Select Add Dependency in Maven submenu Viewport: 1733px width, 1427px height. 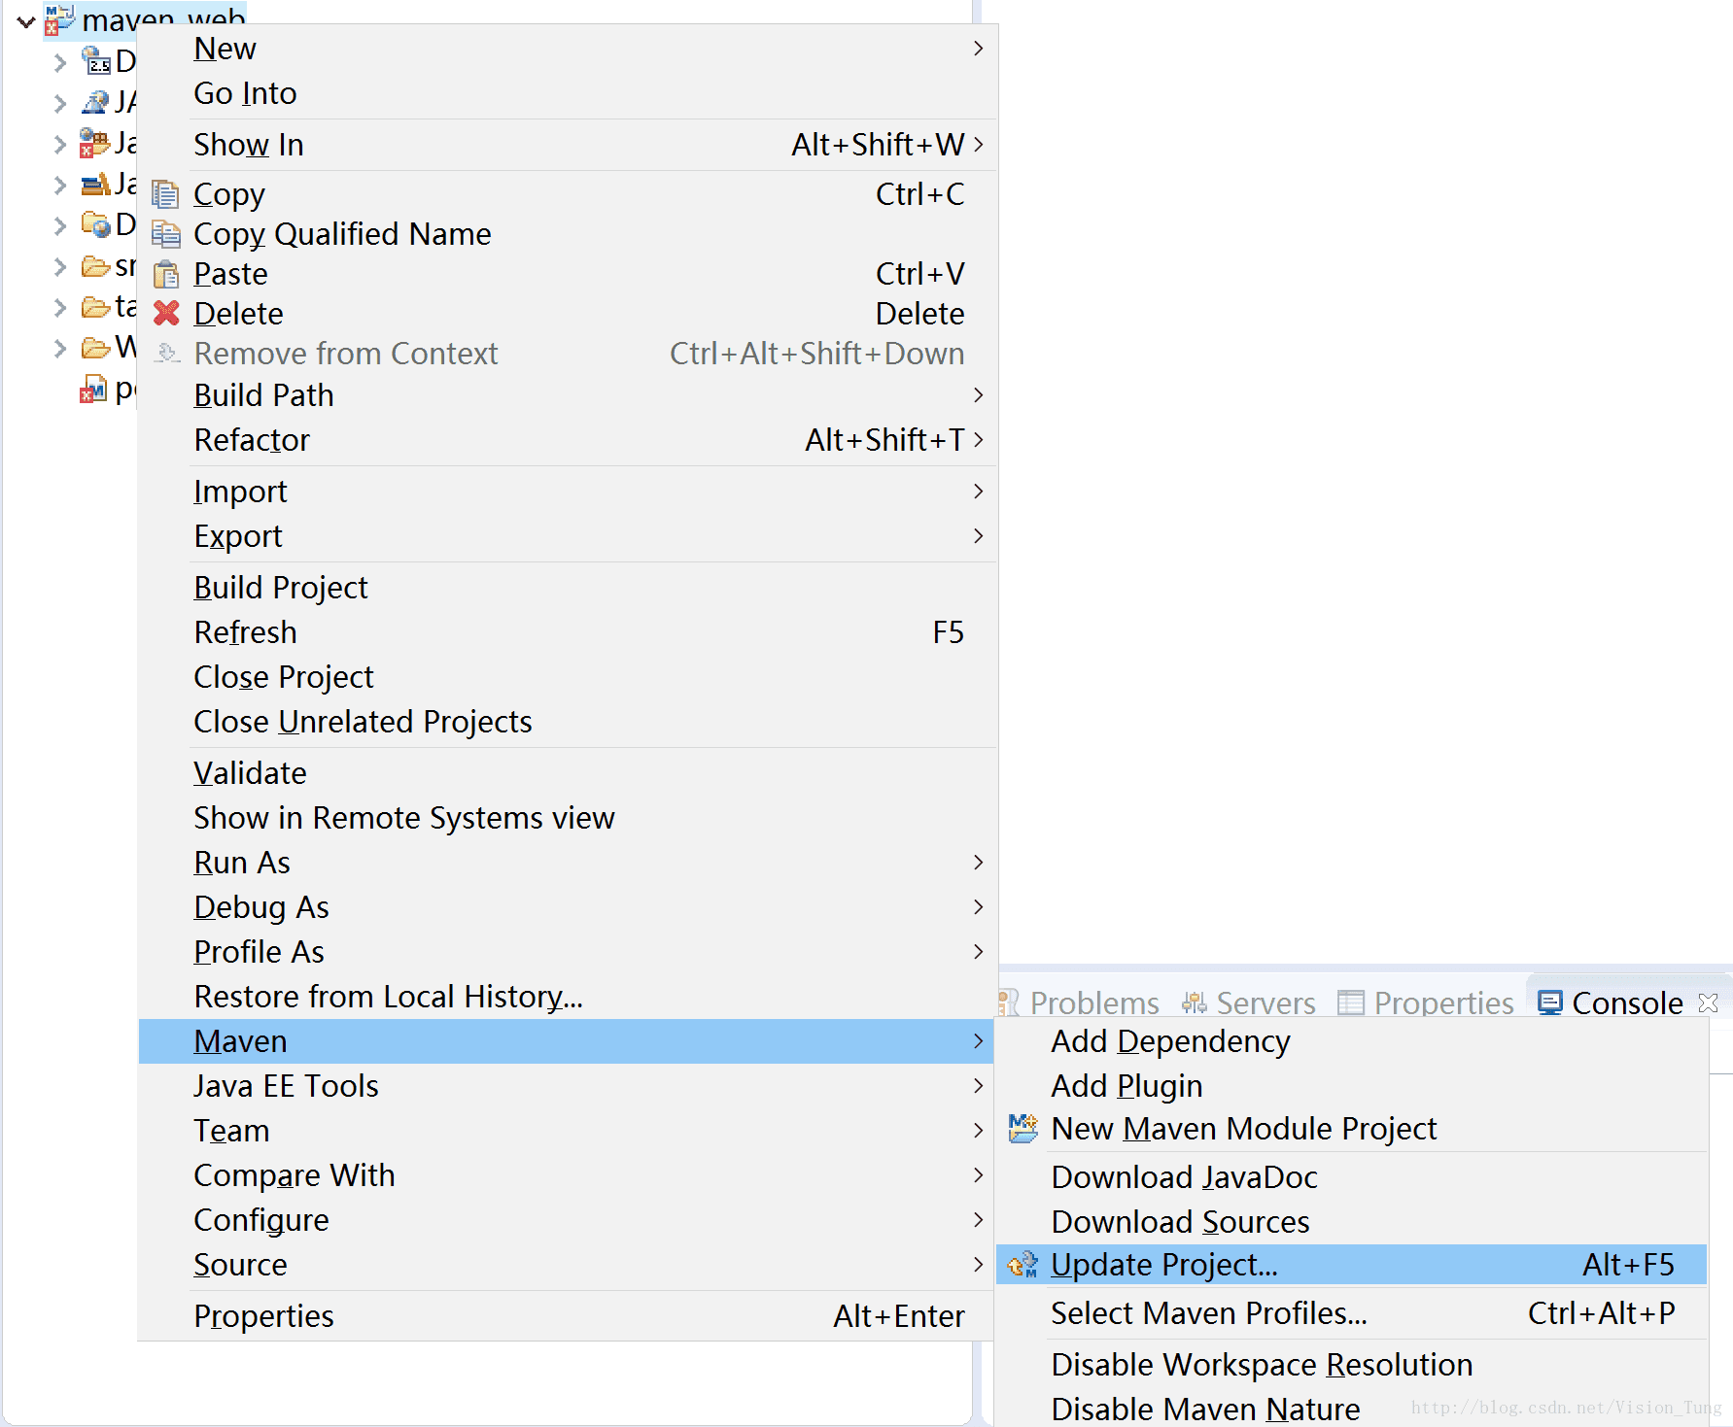pyautogui.click(x=1352, y=1041)
